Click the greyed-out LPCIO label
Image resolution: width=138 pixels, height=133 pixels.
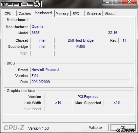click(x=23, y=54)
